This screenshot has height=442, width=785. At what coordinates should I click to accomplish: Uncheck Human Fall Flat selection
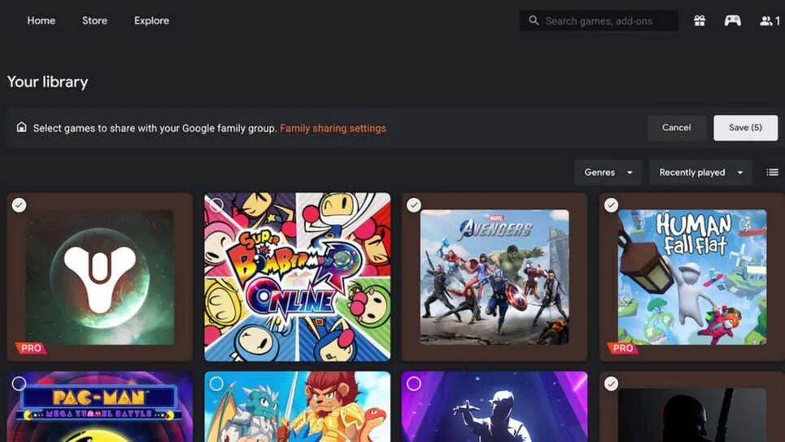[611, 205]
